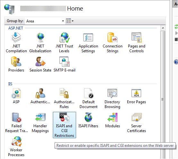
Task: Open the .NET Compilation feature
Action: point(16,43)
